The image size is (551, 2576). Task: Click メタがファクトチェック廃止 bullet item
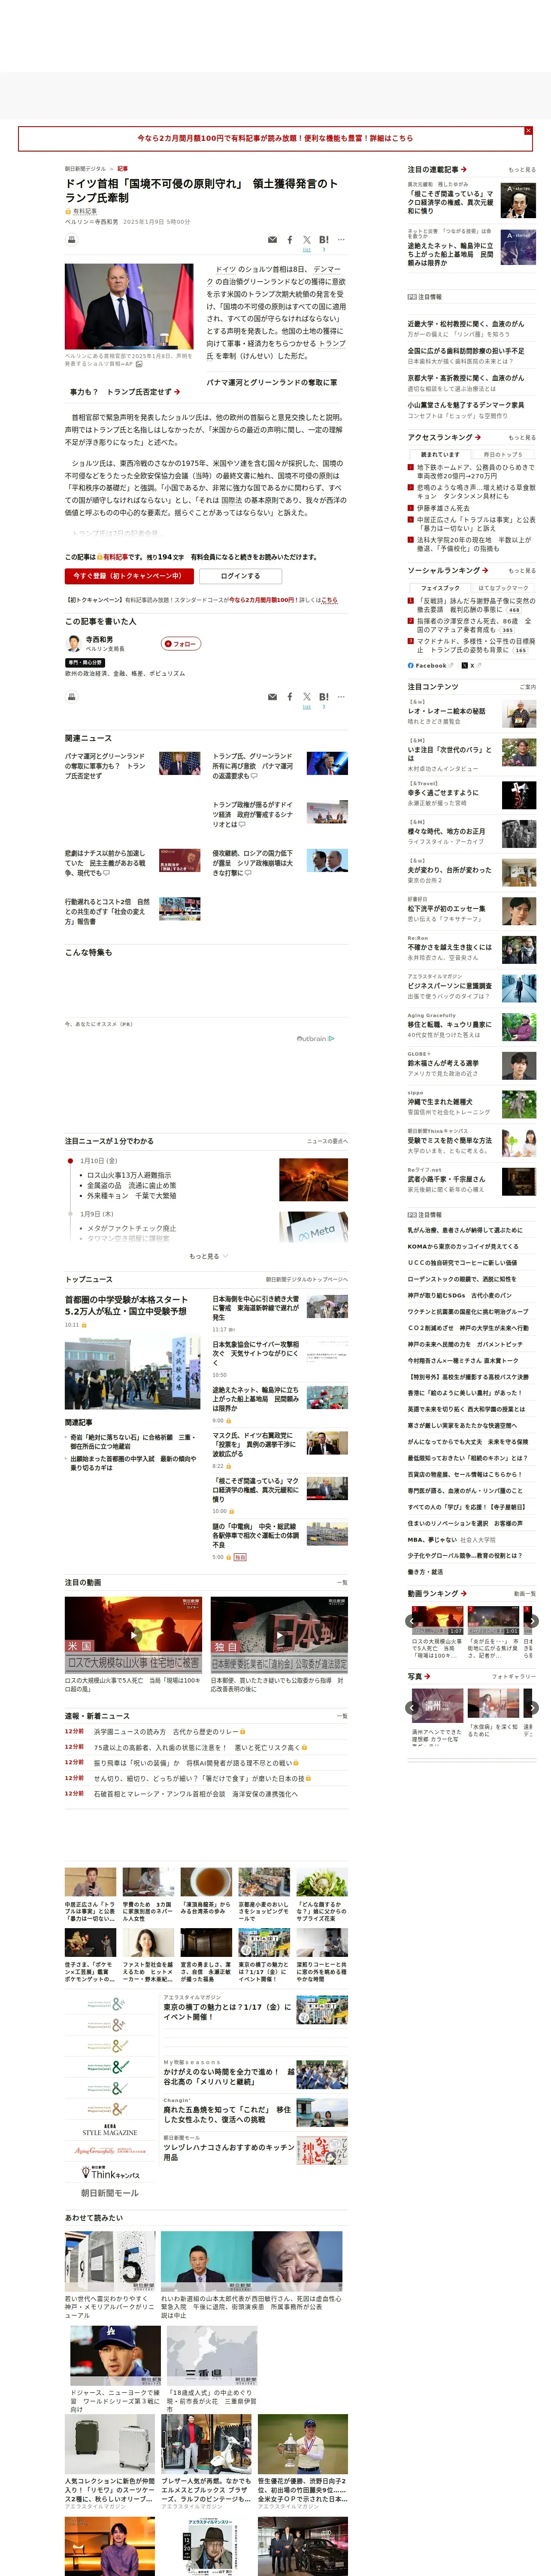tap(131, 1228)
